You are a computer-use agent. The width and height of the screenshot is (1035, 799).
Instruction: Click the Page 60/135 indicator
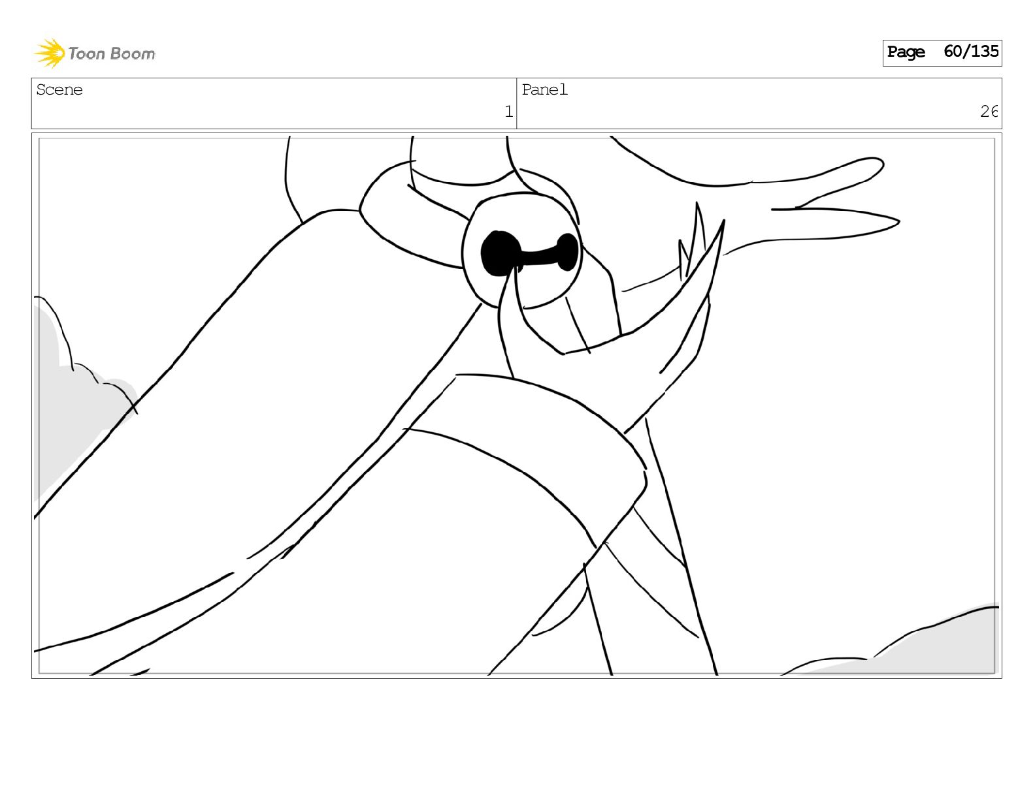pos(942,52)
